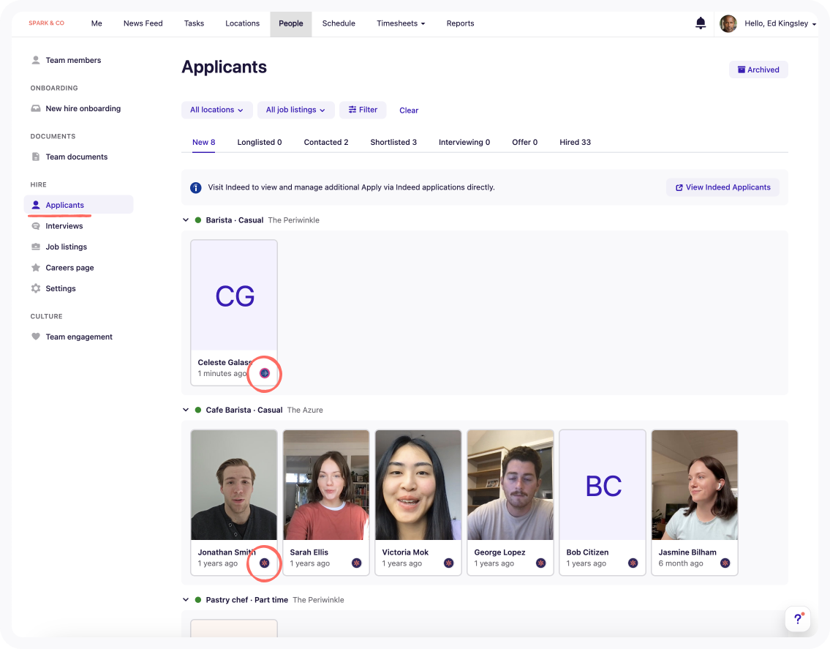Click the source badge on Victoria Mok card
This screenshot has width=830, height=649.
449,563
